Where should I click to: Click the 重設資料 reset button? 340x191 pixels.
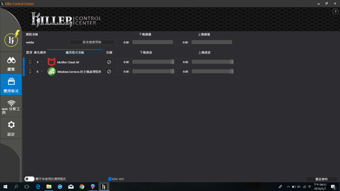click(322, 179)
